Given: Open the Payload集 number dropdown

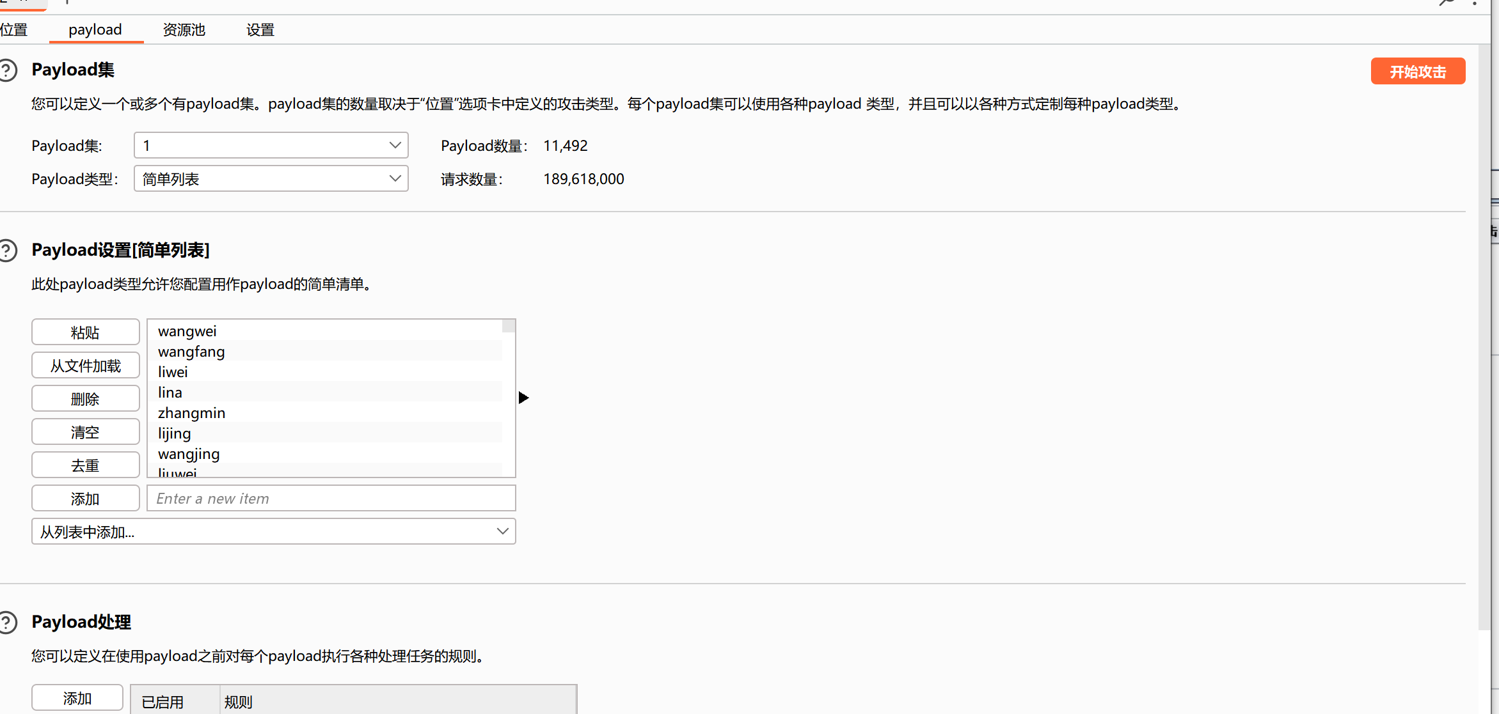Looking at the screenshot, I should (271, 146).
